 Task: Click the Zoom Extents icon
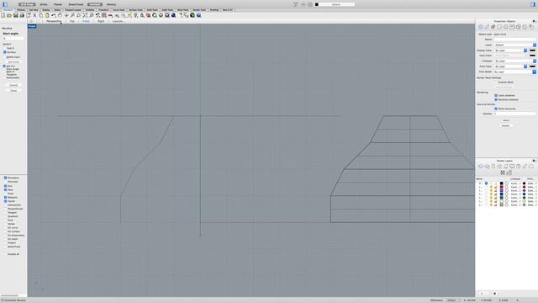85,15
